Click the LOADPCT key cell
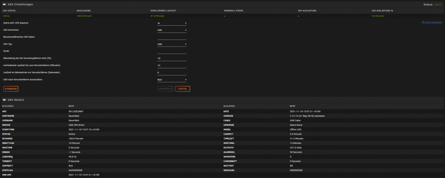 [x=229, y=134]
